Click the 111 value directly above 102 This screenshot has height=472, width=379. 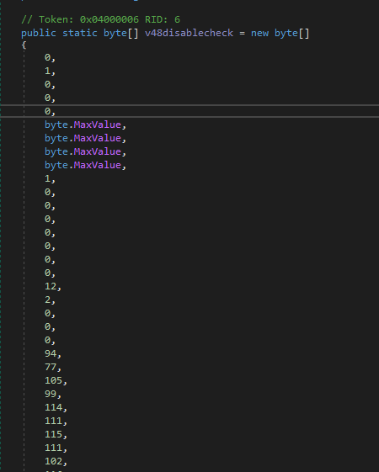tap(53, 448)
